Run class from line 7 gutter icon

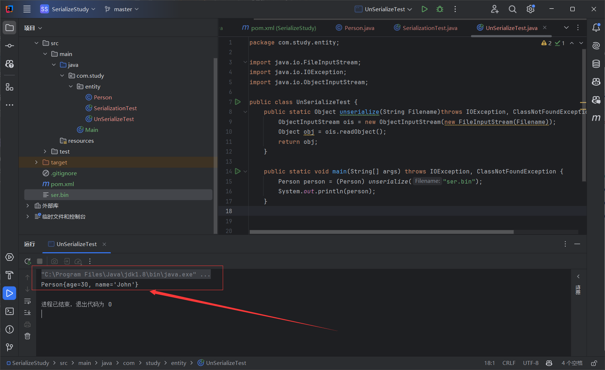pos(238,102)
